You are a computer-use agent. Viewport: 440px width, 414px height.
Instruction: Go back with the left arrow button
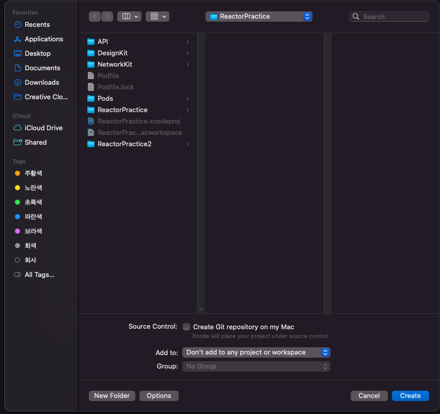[95, 17]
